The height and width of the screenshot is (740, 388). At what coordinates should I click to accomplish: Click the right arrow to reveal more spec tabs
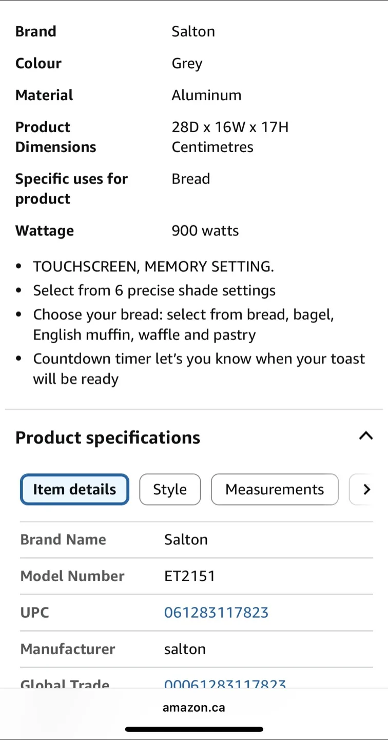click(366, 489)
